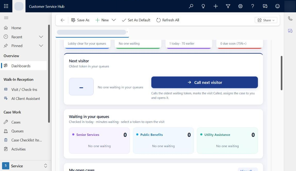
Task: Click Refresh All
Action: 168,20
